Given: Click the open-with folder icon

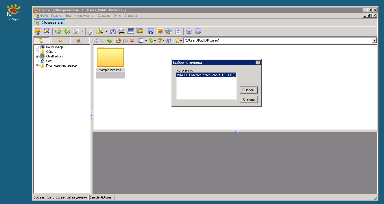Looking at the screenshot, I should (100, 31).
